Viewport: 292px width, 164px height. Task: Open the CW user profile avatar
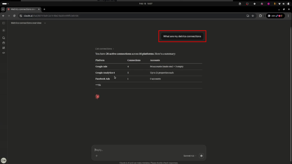tap(3, 161)
